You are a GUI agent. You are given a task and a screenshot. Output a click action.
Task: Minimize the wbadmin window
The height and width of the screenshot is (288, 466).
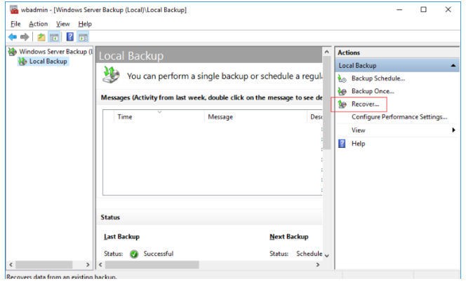399,10
